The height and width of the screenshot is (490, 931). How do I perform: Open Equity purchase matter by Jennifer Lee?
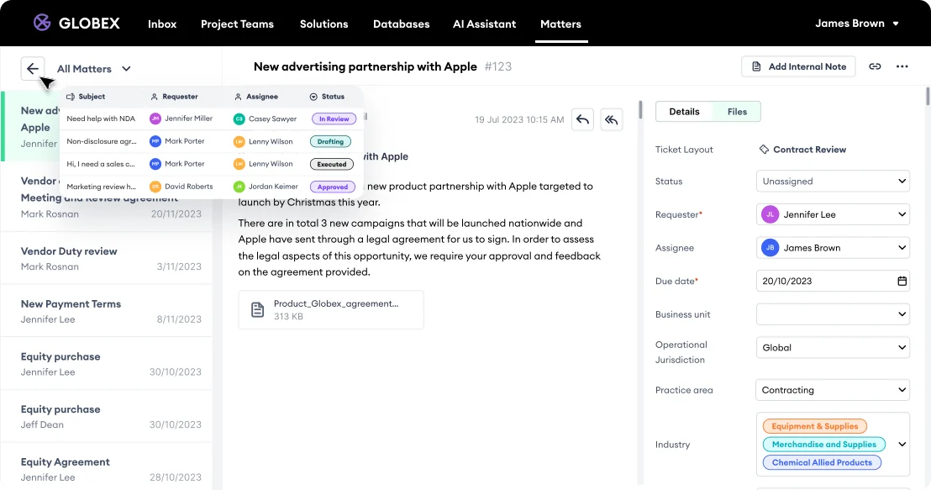[x=107, y=364]
